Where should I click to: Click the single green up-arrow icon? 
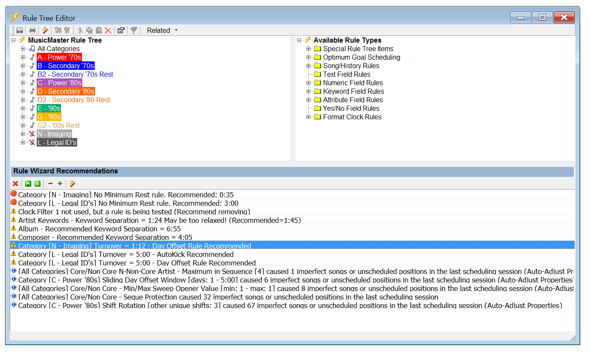coord(28,184)
